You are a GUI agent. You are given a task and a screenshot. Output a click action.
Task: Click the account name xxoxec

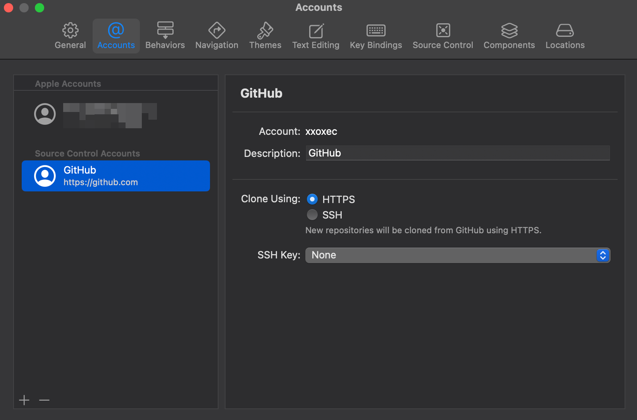[x=321, y=131]
